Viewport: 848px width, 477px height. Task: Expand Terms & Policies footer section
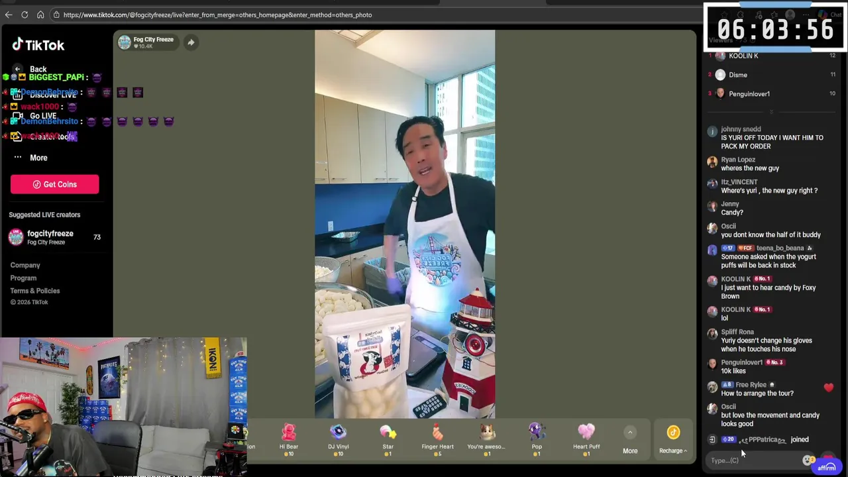pyautogui.click(x=35, y=290)
